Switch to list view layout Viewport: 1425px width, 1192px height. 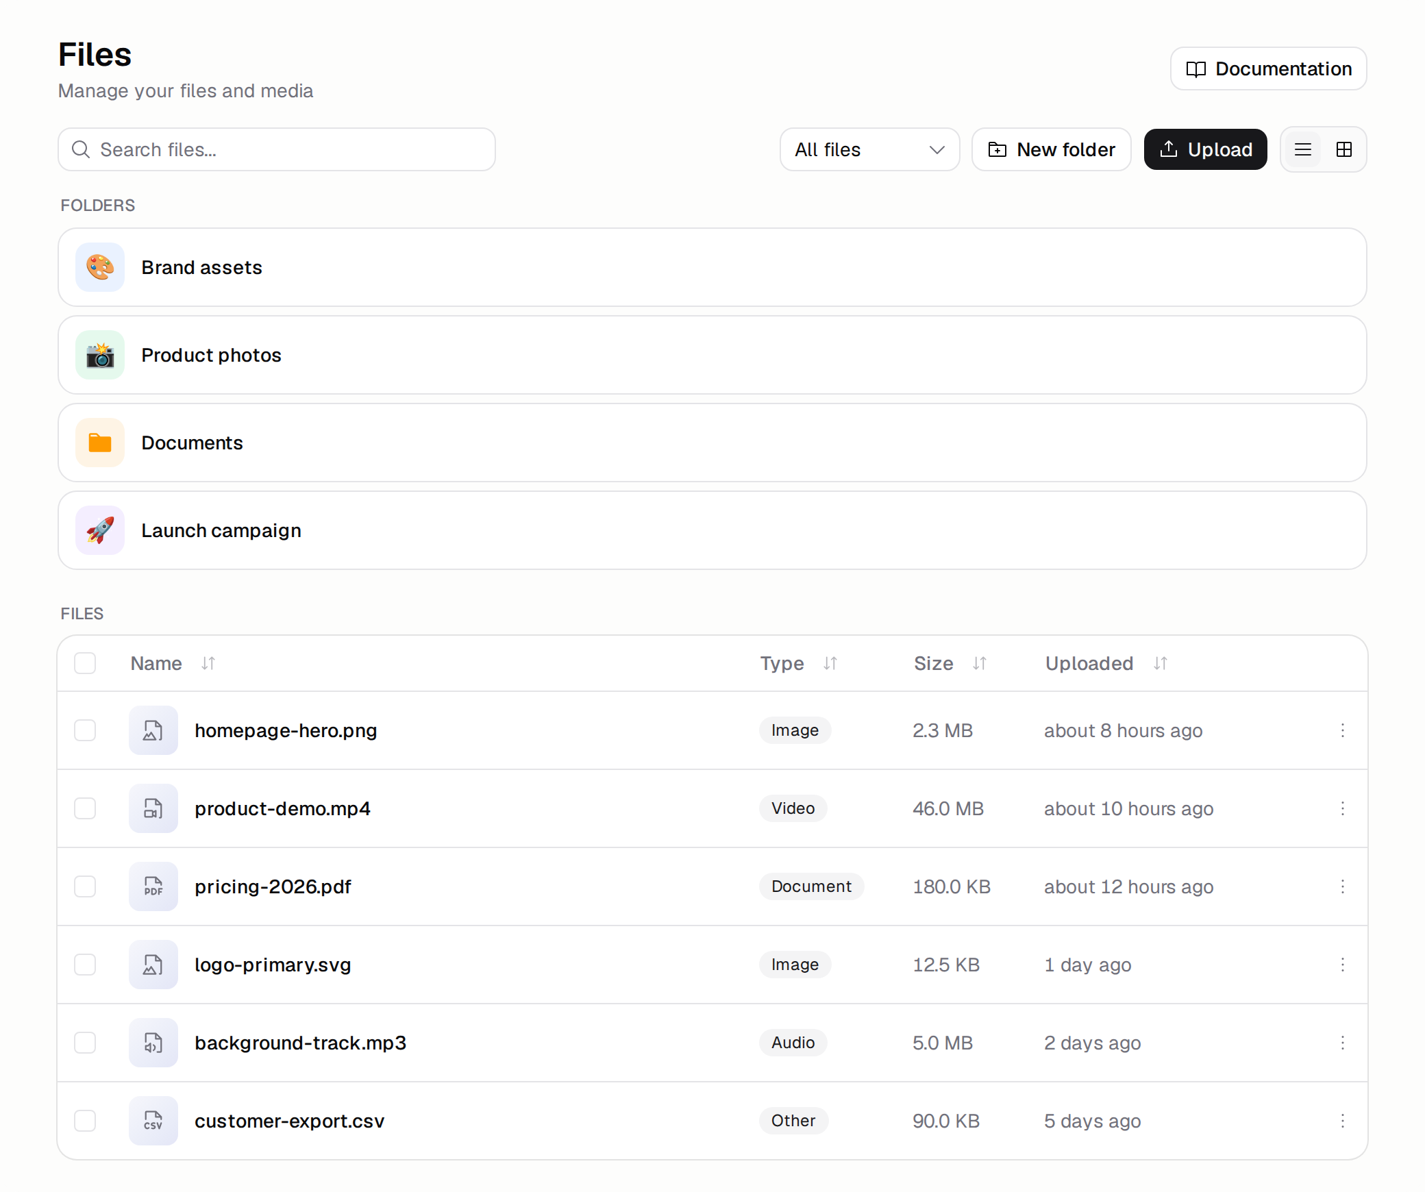click(1303, 149)
